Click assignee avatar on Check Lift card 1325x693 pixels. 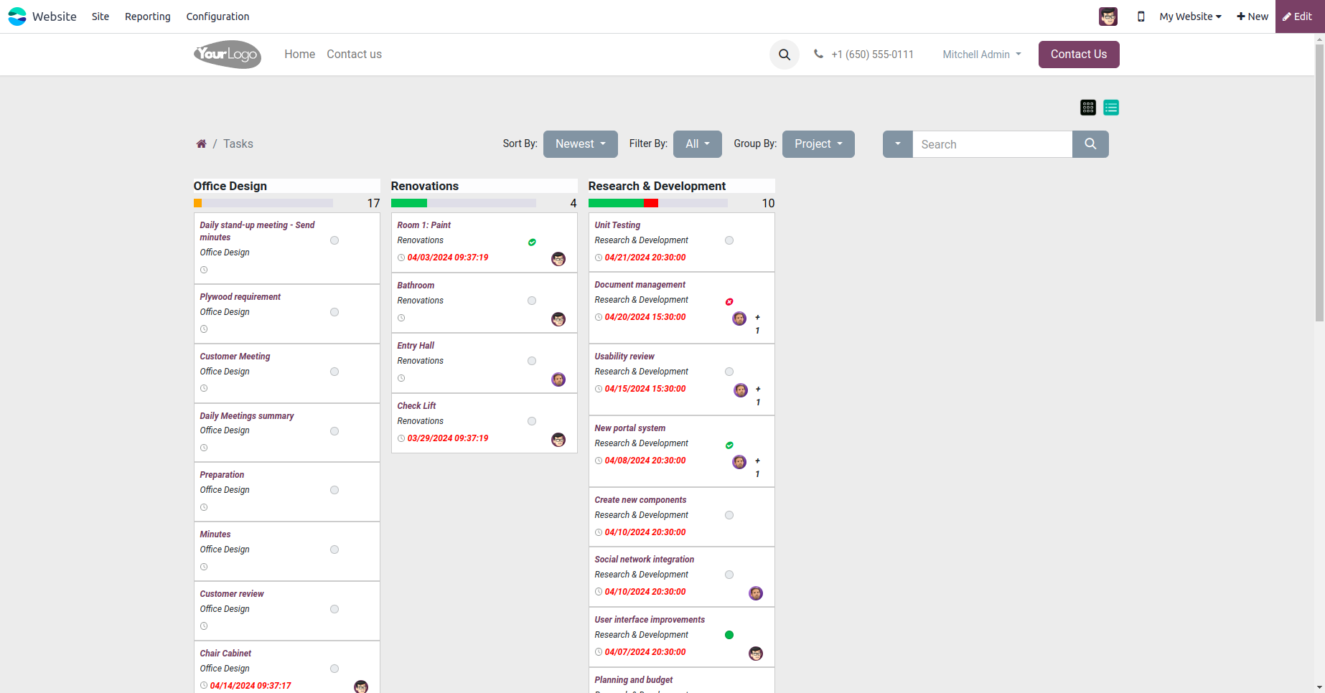pyautogui.click(x=558, y=440)
